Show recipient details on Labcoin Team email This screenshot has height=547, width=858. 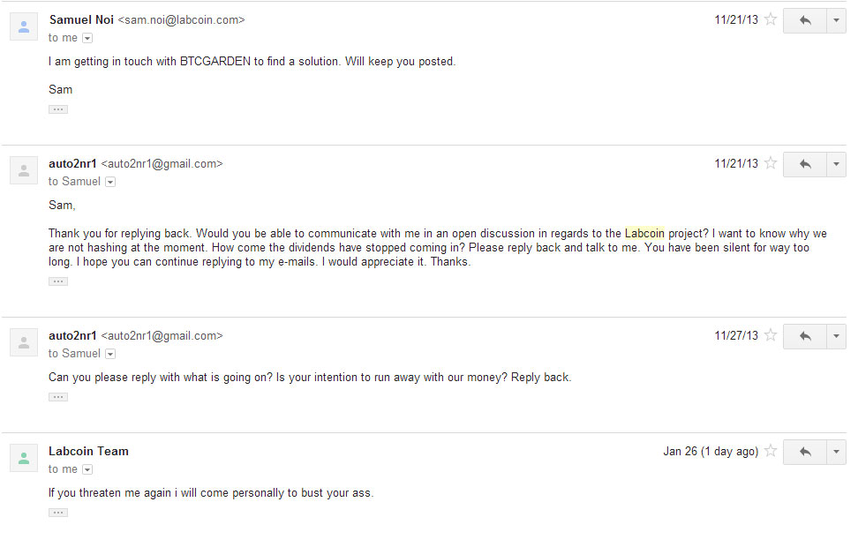pos(87,470)
